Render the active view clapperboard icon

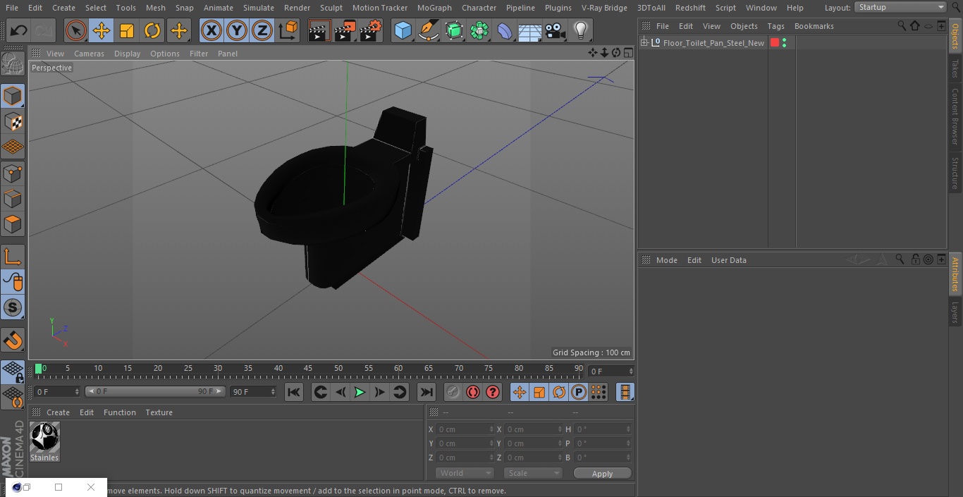pos(319,30)
